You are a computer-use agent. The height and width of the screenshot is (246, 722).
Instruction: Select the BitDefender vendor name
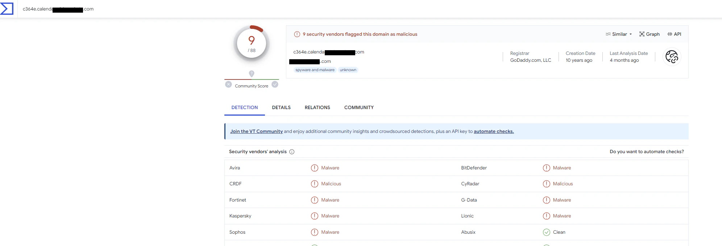tap(474, 168)
